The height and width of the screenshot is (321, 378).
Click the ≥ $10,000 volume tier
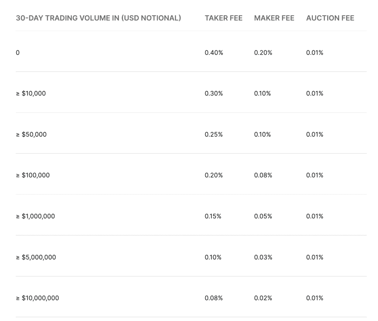(x=31, y=94)
